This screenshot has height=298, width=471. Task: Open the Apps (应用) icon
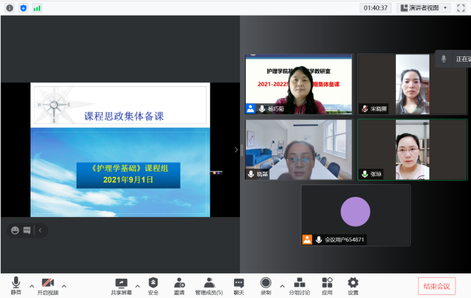pyautogui.click(x=327, y=285)
